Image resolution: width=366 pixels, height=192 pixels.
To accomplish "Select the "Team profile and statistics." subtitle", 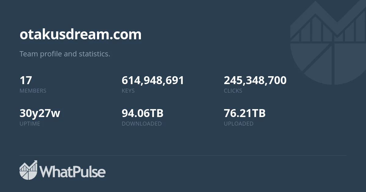I will pyautogui.click(x=65, y=54).
